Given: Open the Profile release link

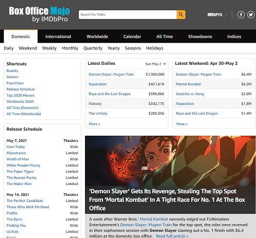Looking at the screenshot, I should pyautogui.click(x=12, y=213).
